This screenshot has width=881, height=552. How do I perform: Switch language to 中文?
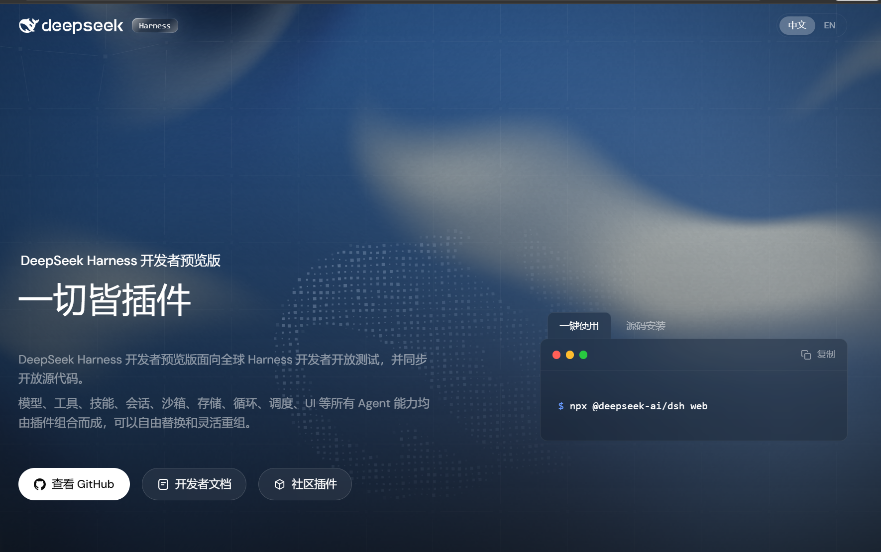797,25
